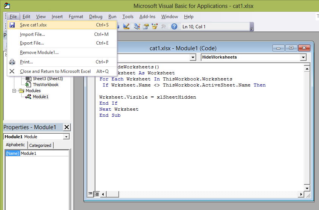
Task: Close the Module1 code window
Action: [304, 48]
